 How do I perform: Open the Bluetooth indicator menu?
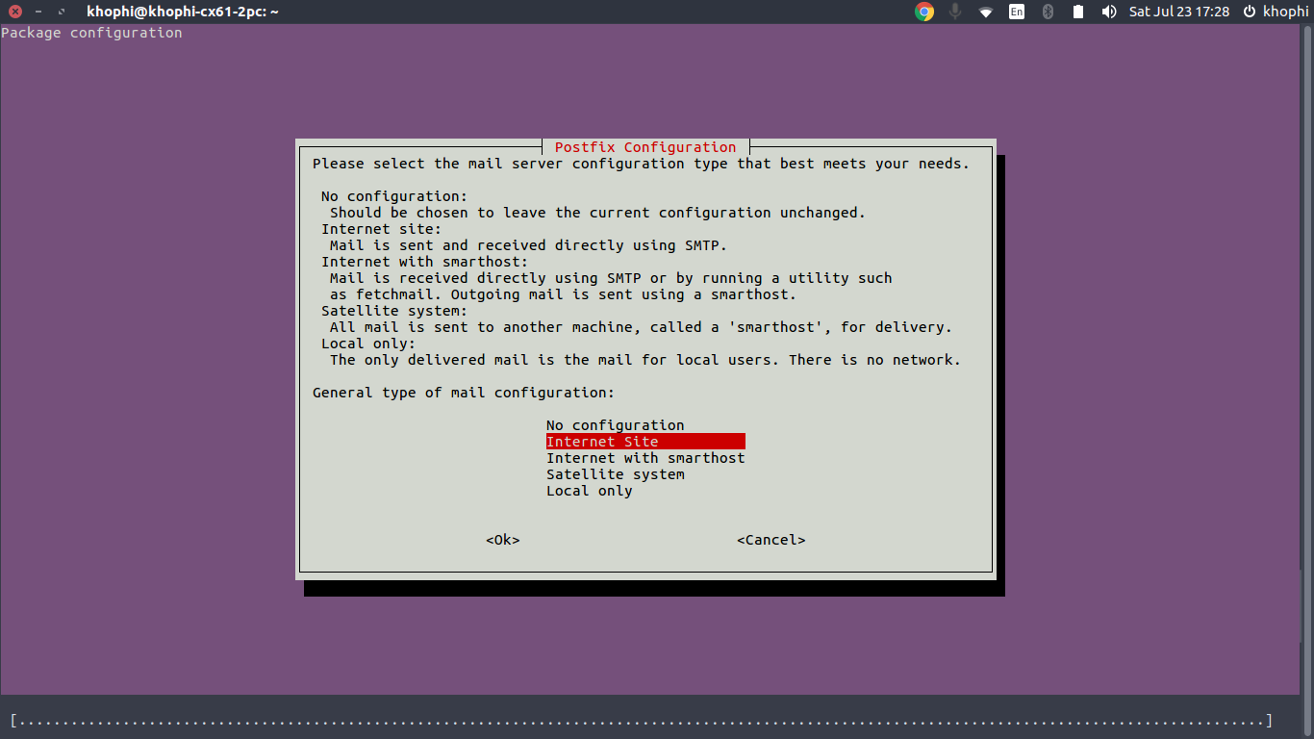1049,12
